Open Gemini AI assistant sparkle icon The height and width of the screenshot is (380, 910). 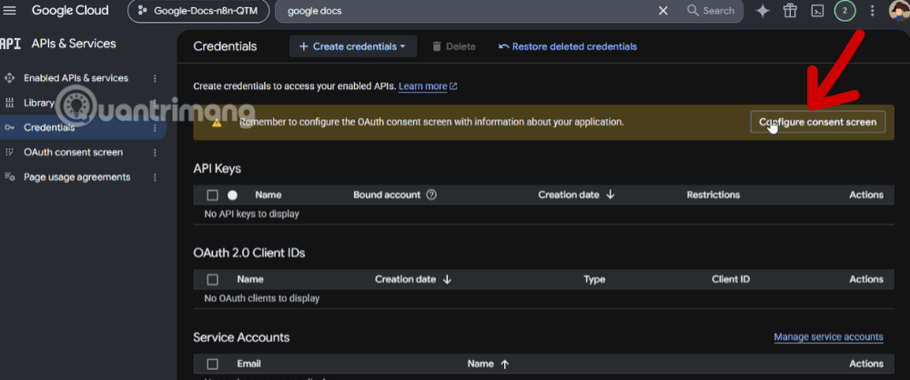[x=763, y=10]
